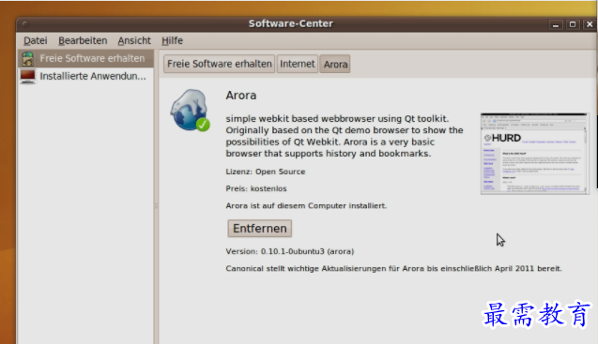Open the Ansicht menu
Image resolution: width=598 pixels, height=344 pixels.
(134, 40)
